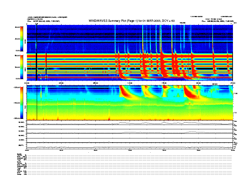Click the RAD2 intensity color bar
Viewport: 251px width, 193px height.
pyautogui.click(x=22, y=39)
